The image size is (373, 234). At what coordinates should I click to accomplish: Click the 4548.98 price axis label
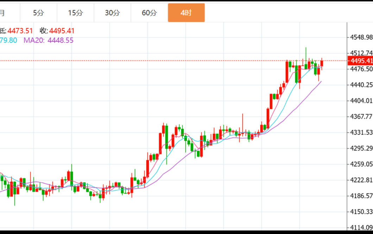pos(361,37)
